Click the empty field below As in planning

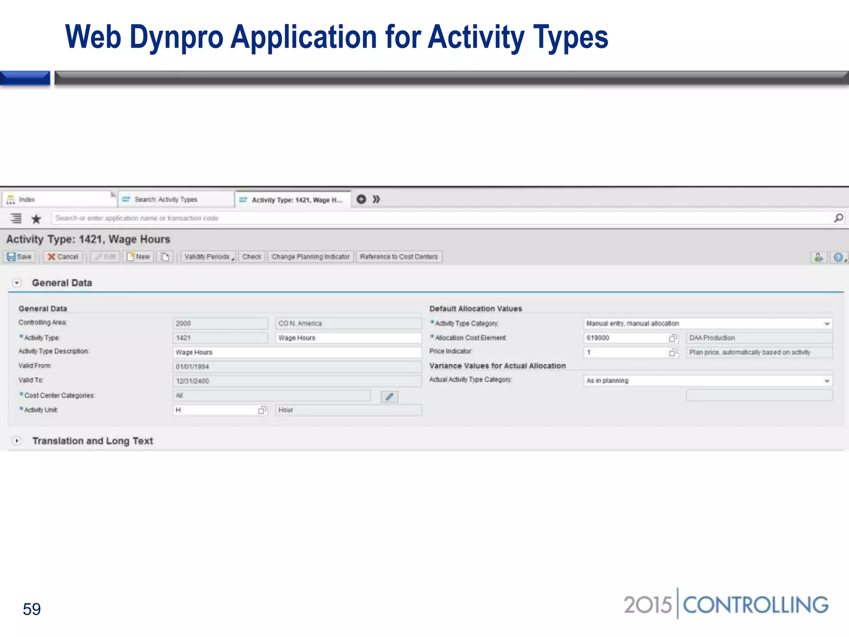[759, 395]
